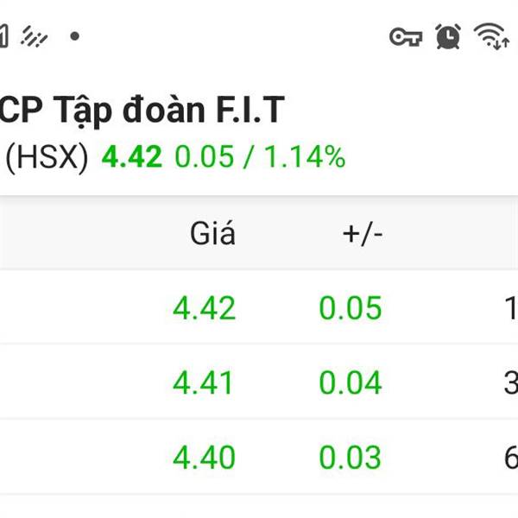Select the 4.40 price row cell
518x518 pixels.
pos(204,458)
